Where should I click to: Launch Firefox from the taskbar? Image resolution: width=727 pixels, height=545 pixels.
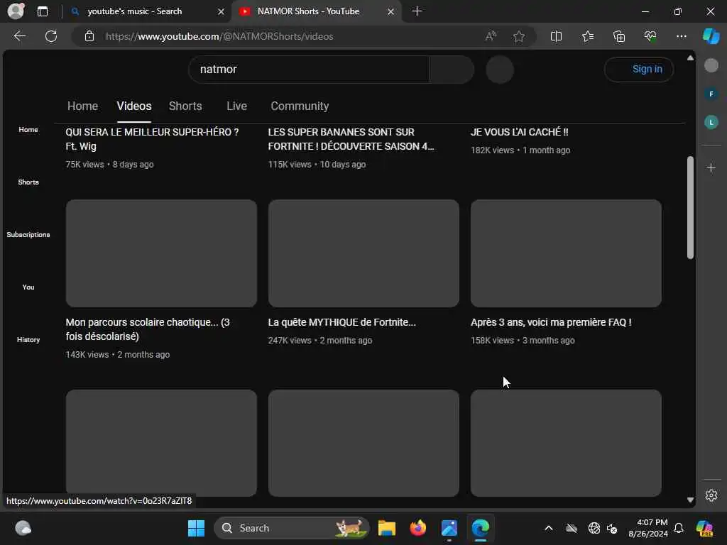click(417, 528)
